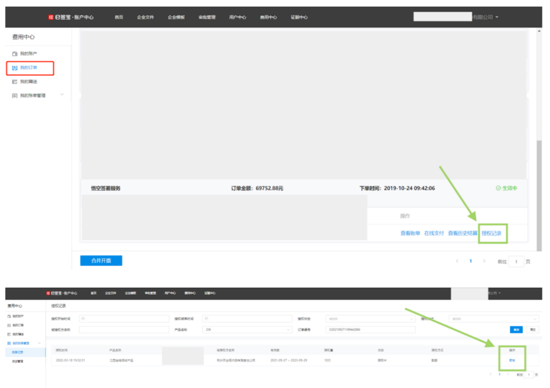The height and width of the screenshot is (388, 550).
Task: Click 我的订单 icon on authorization records page
Action: click(x=9, y=325)
